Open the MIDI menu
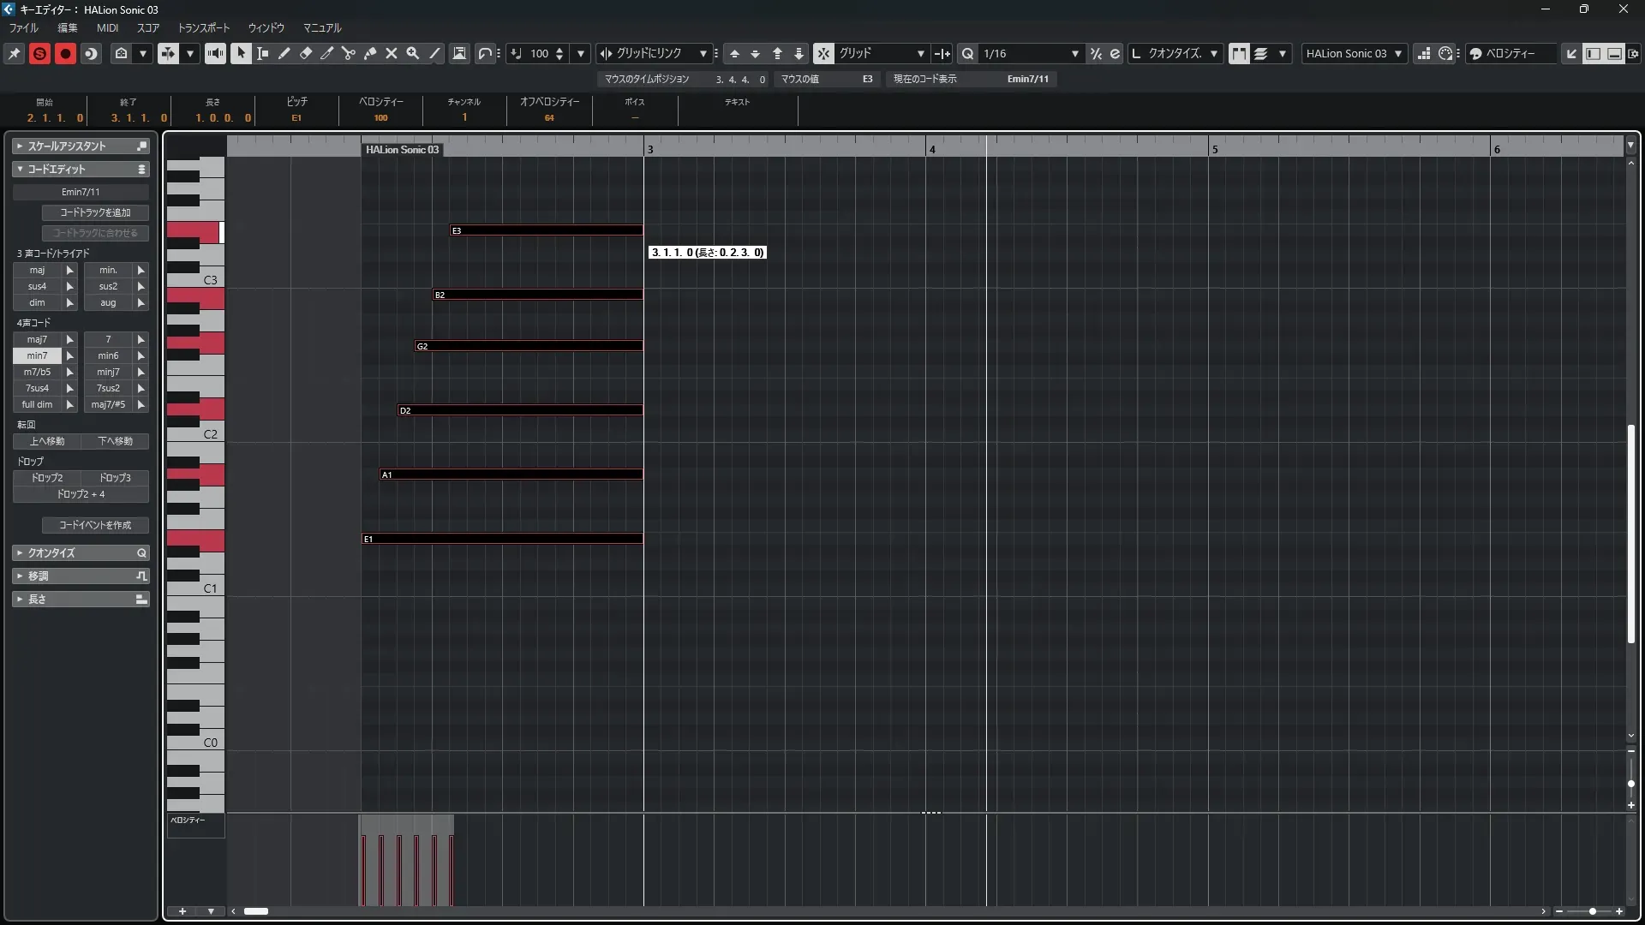Image resolution: width=1645 pixels, height=925 pixels. (107, 27)
